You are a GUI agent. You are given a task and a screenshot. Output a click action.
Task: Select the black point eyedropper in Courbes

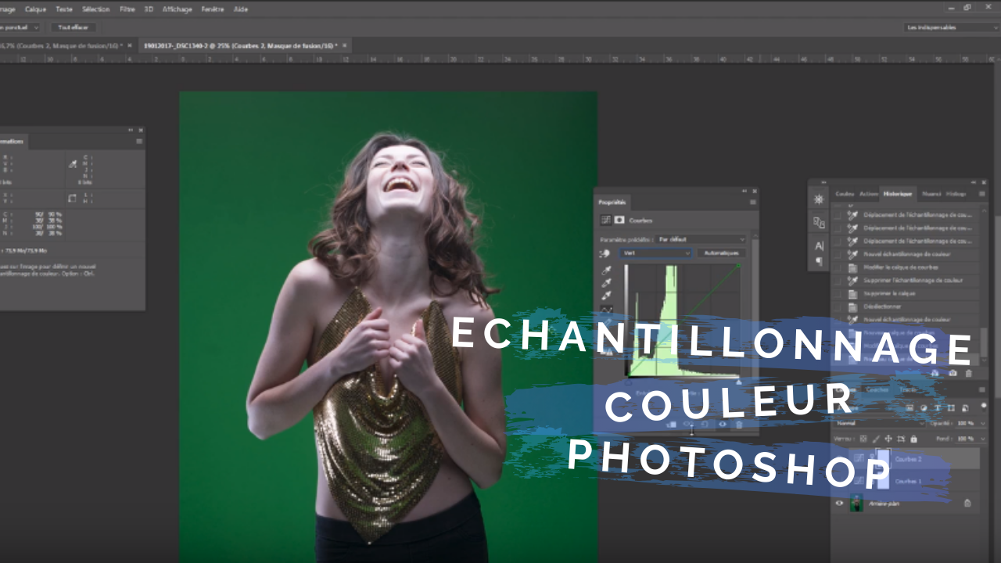pos(606,270)
